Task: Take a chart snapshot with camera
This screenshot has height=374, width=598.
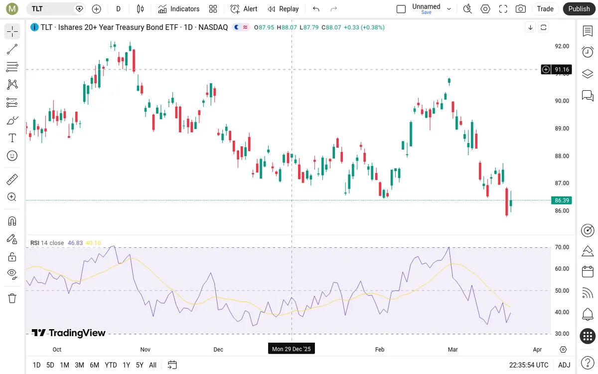Action: click(521, 9)
